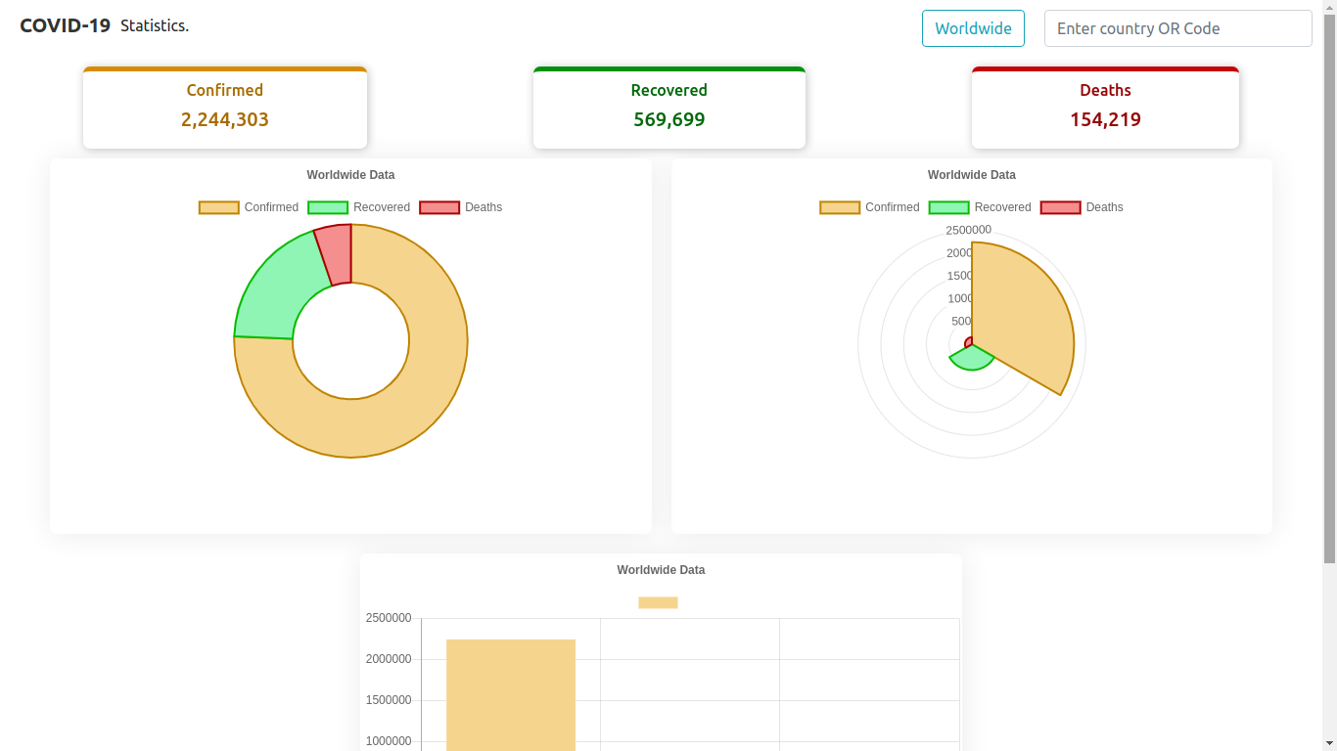Click the COVID-19 brand title

[x=66, y=25]
